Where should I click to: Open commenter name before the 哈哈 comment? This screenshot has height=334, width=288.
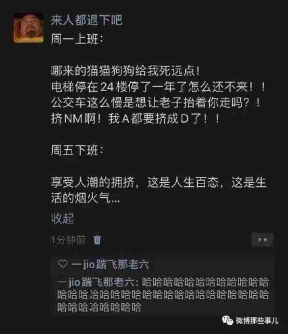tap(96, 282)
